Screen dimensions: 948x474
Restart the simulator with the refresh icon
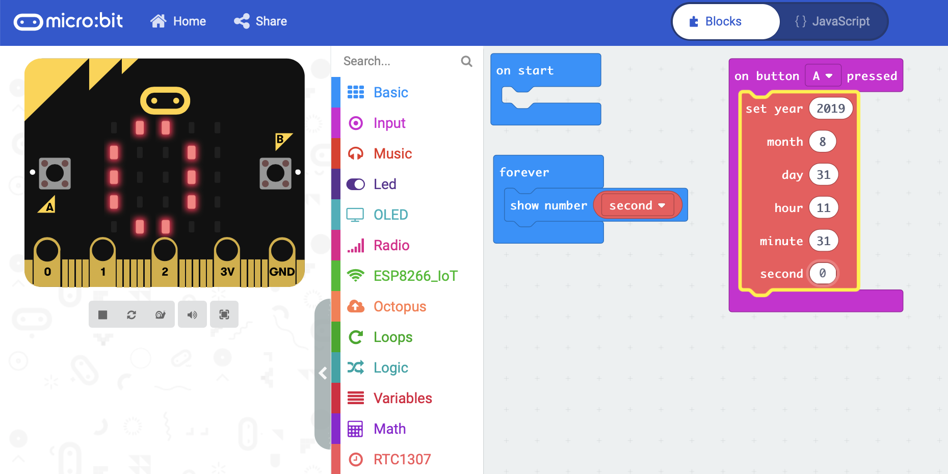(x=131, y=314)
